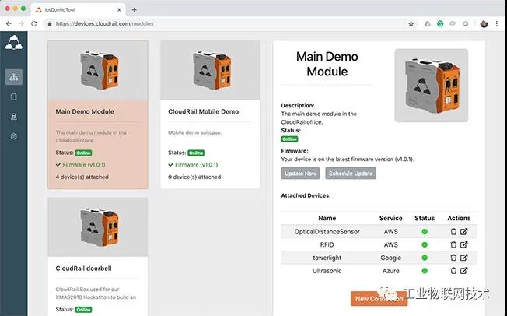Click Online badge in details panel
Image resolution: width=507 pixels, height=316 pixels.
tap(289, 139)
